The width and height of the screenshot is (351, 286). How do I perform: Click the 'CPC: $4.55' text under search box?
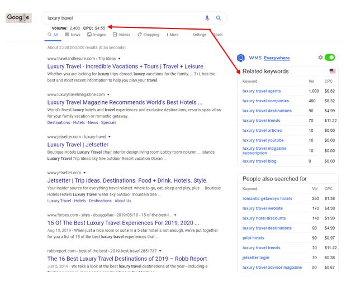tap(94, 28)
